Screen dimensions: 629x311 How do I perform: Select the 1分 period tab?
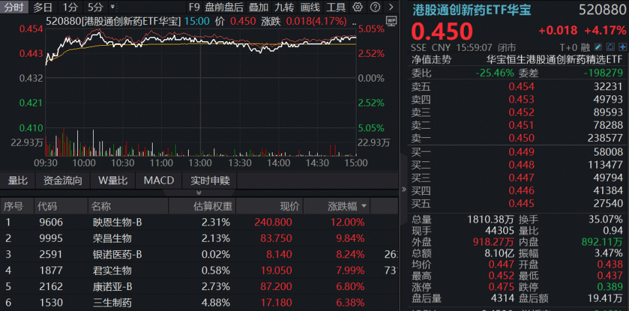[x=70, y=7]
